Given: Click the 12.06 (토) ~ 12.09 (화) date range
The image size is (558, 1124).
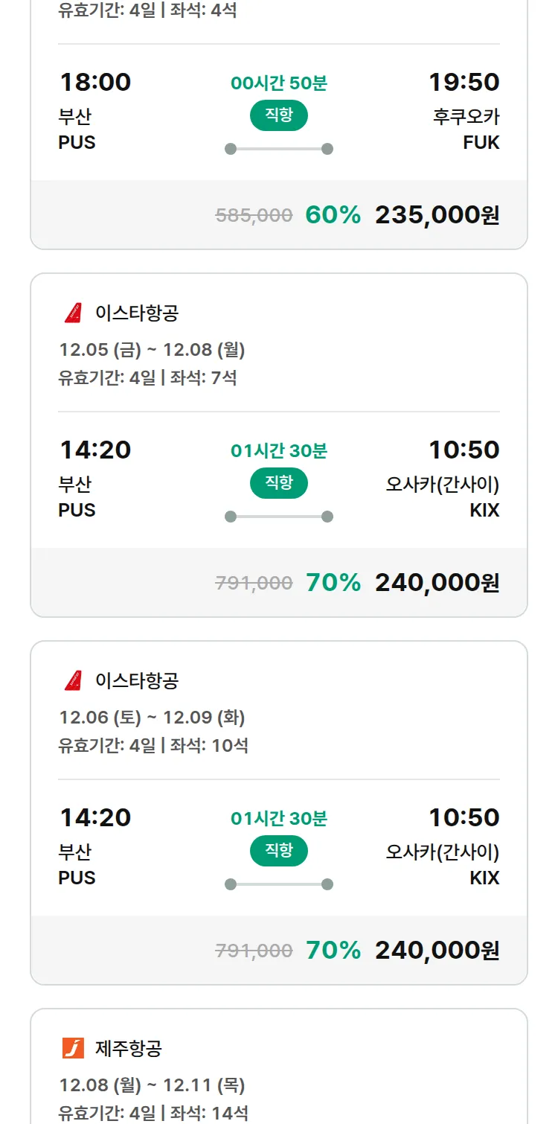Looking at the screenshot, I should click(x=152, y=718).
